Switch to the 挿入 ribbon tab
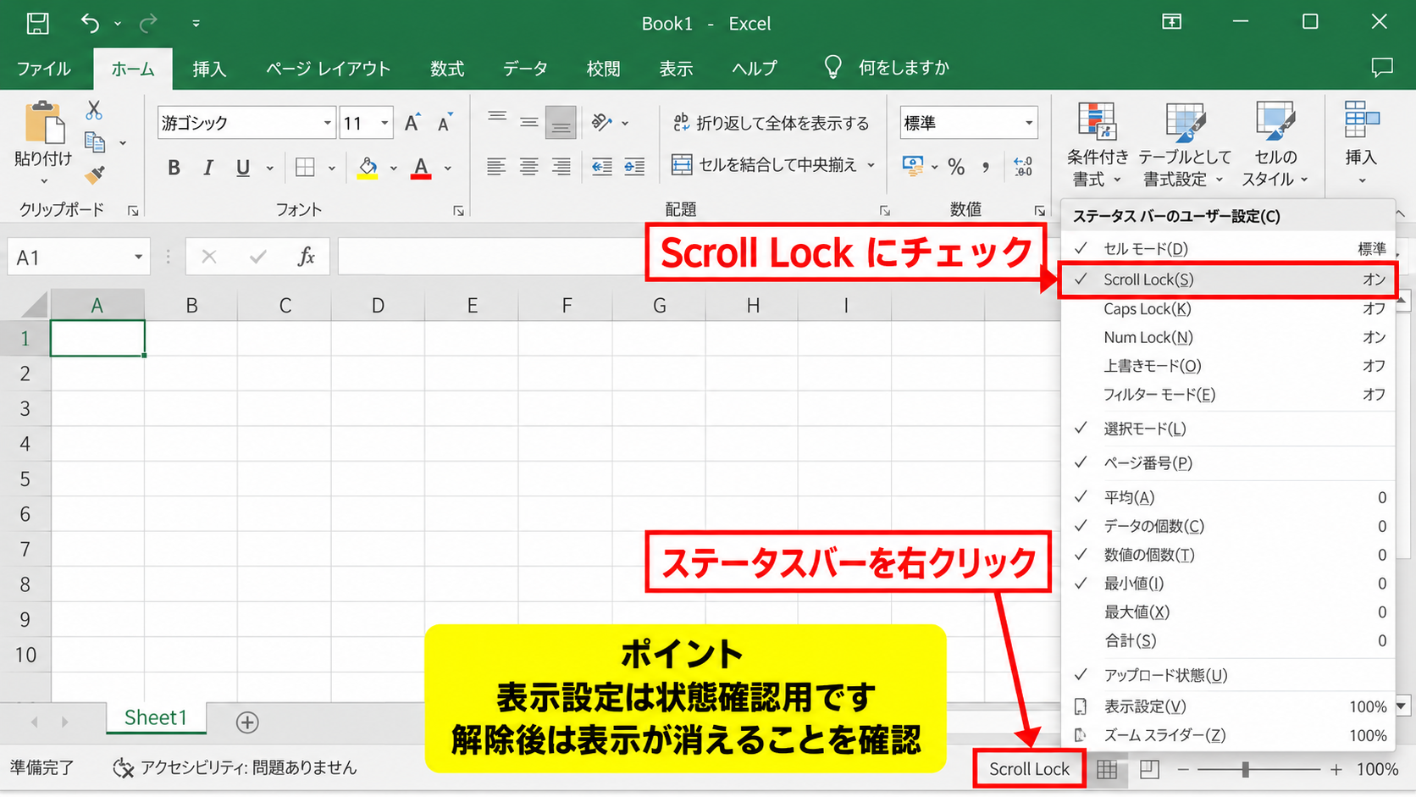The height and width of the screenshot is (797, 1416). (209, 69)
